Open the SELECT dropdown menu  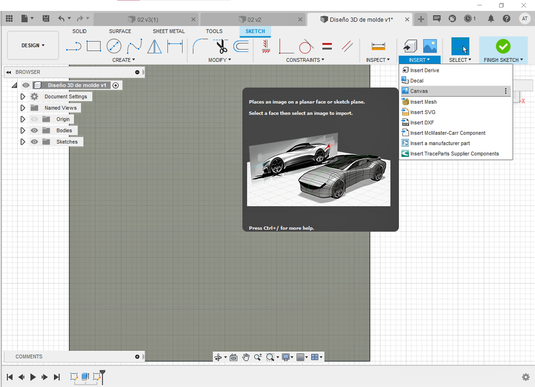click(460, 60)
